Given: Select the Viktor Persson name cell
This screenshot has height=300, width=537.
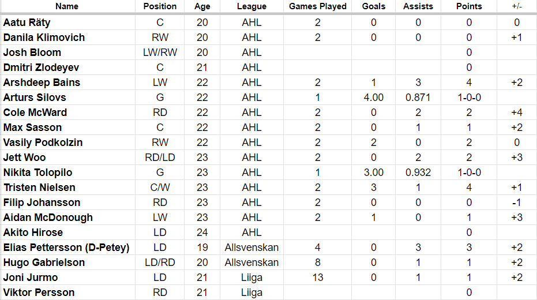Looking at the screenshot, I should click(39, 292).
